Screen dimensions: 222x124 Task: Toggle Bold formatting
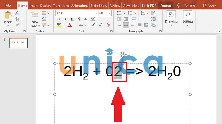[x=59, y=19]
